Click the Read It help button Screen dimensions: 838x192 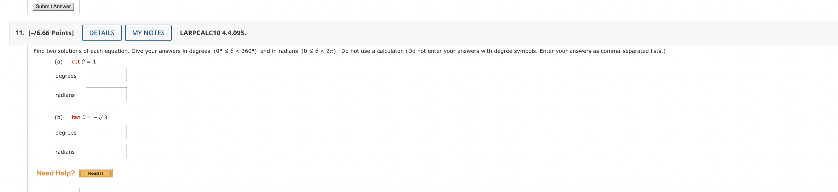(x=96, y=173)
